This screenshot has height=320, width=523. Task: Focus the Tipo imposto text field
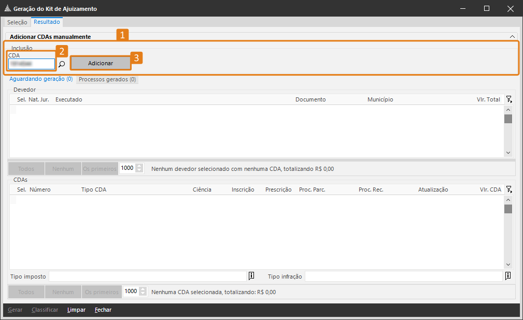point(148,276)
